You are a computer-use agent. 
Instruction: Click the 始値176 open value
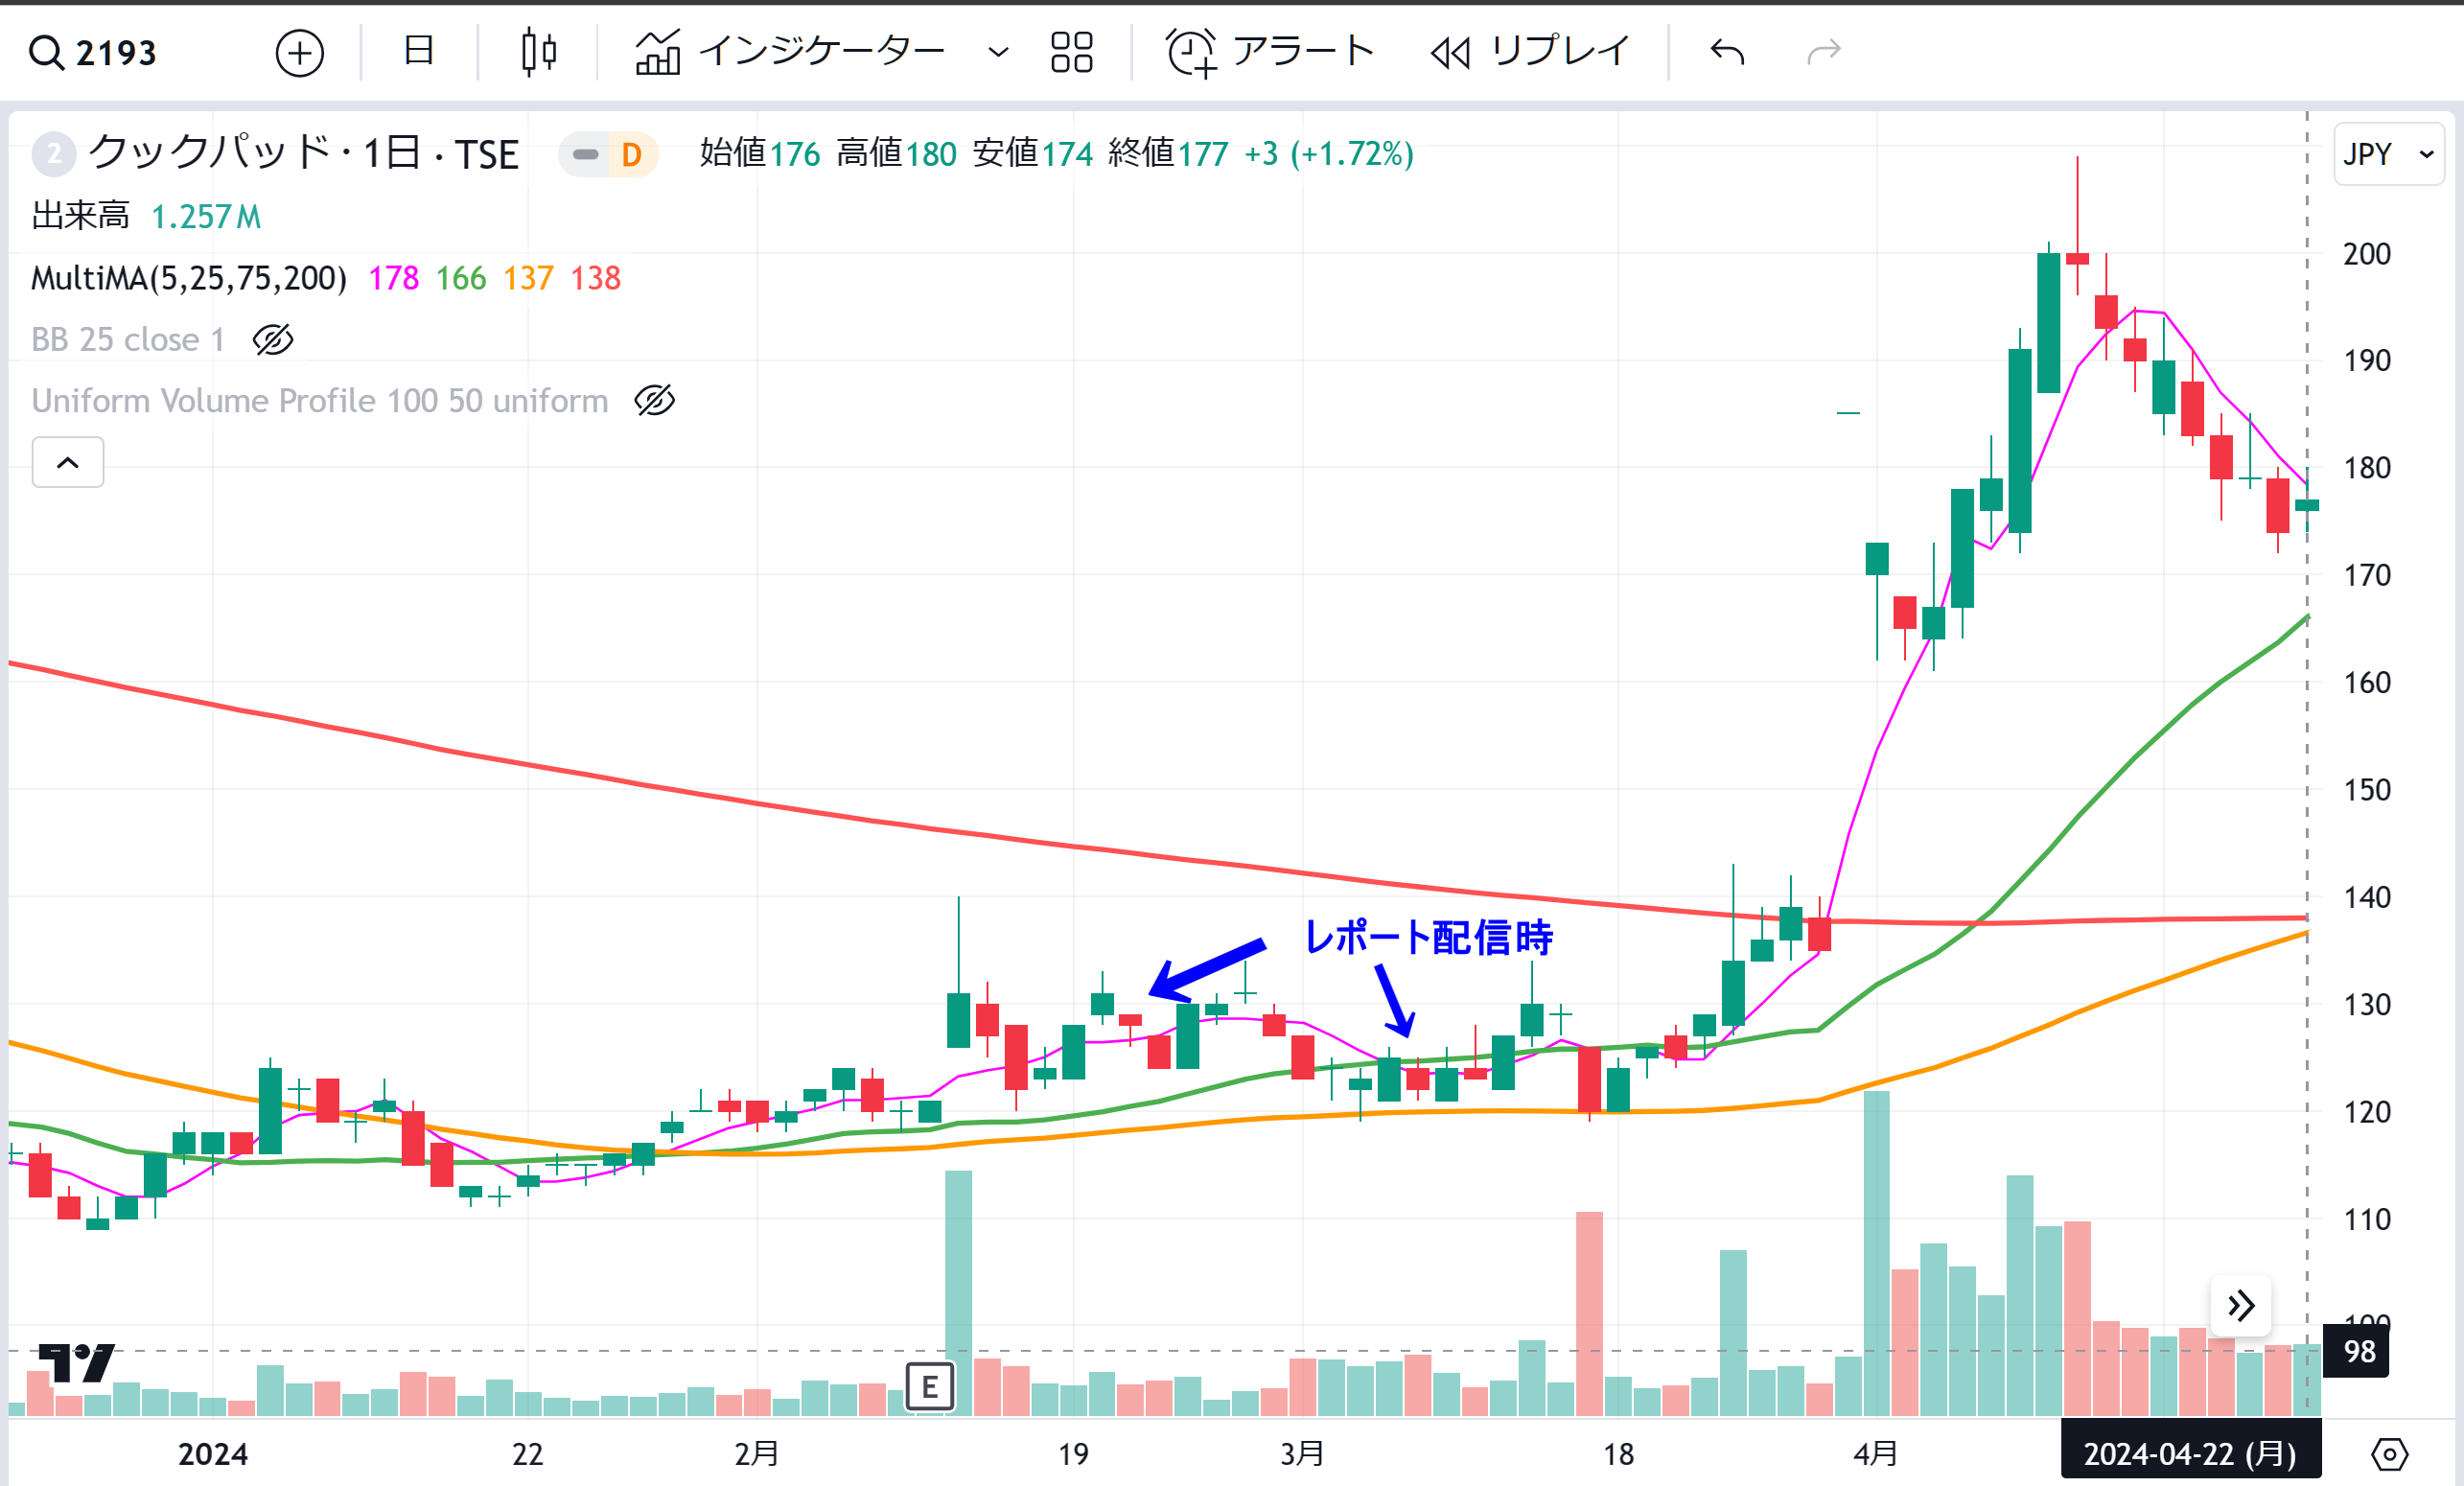point(760,154)
